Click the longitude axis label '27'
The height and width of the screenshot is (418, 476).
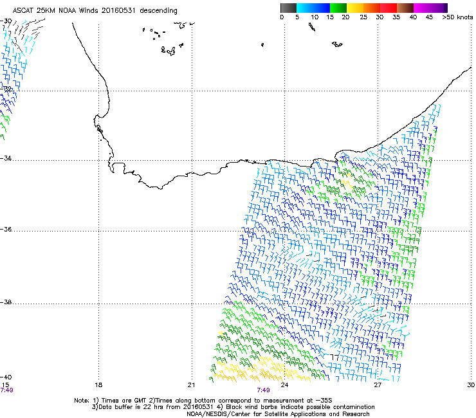(378, 385)
